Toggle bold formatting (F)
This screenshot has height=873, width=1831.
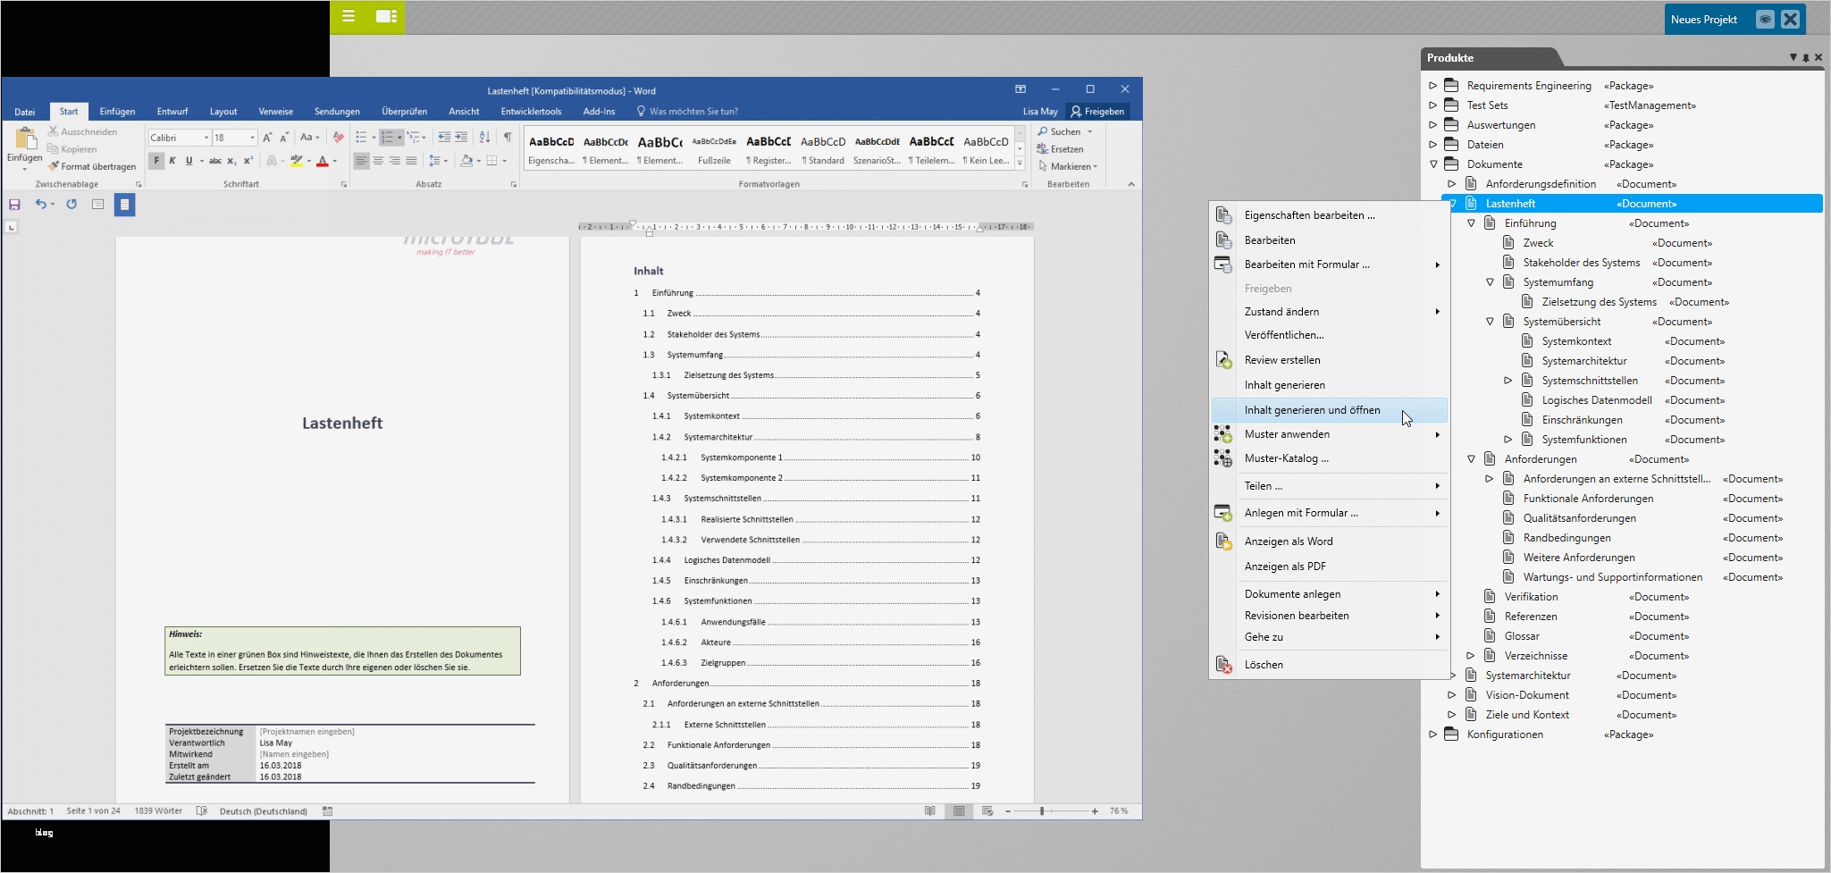156,161
